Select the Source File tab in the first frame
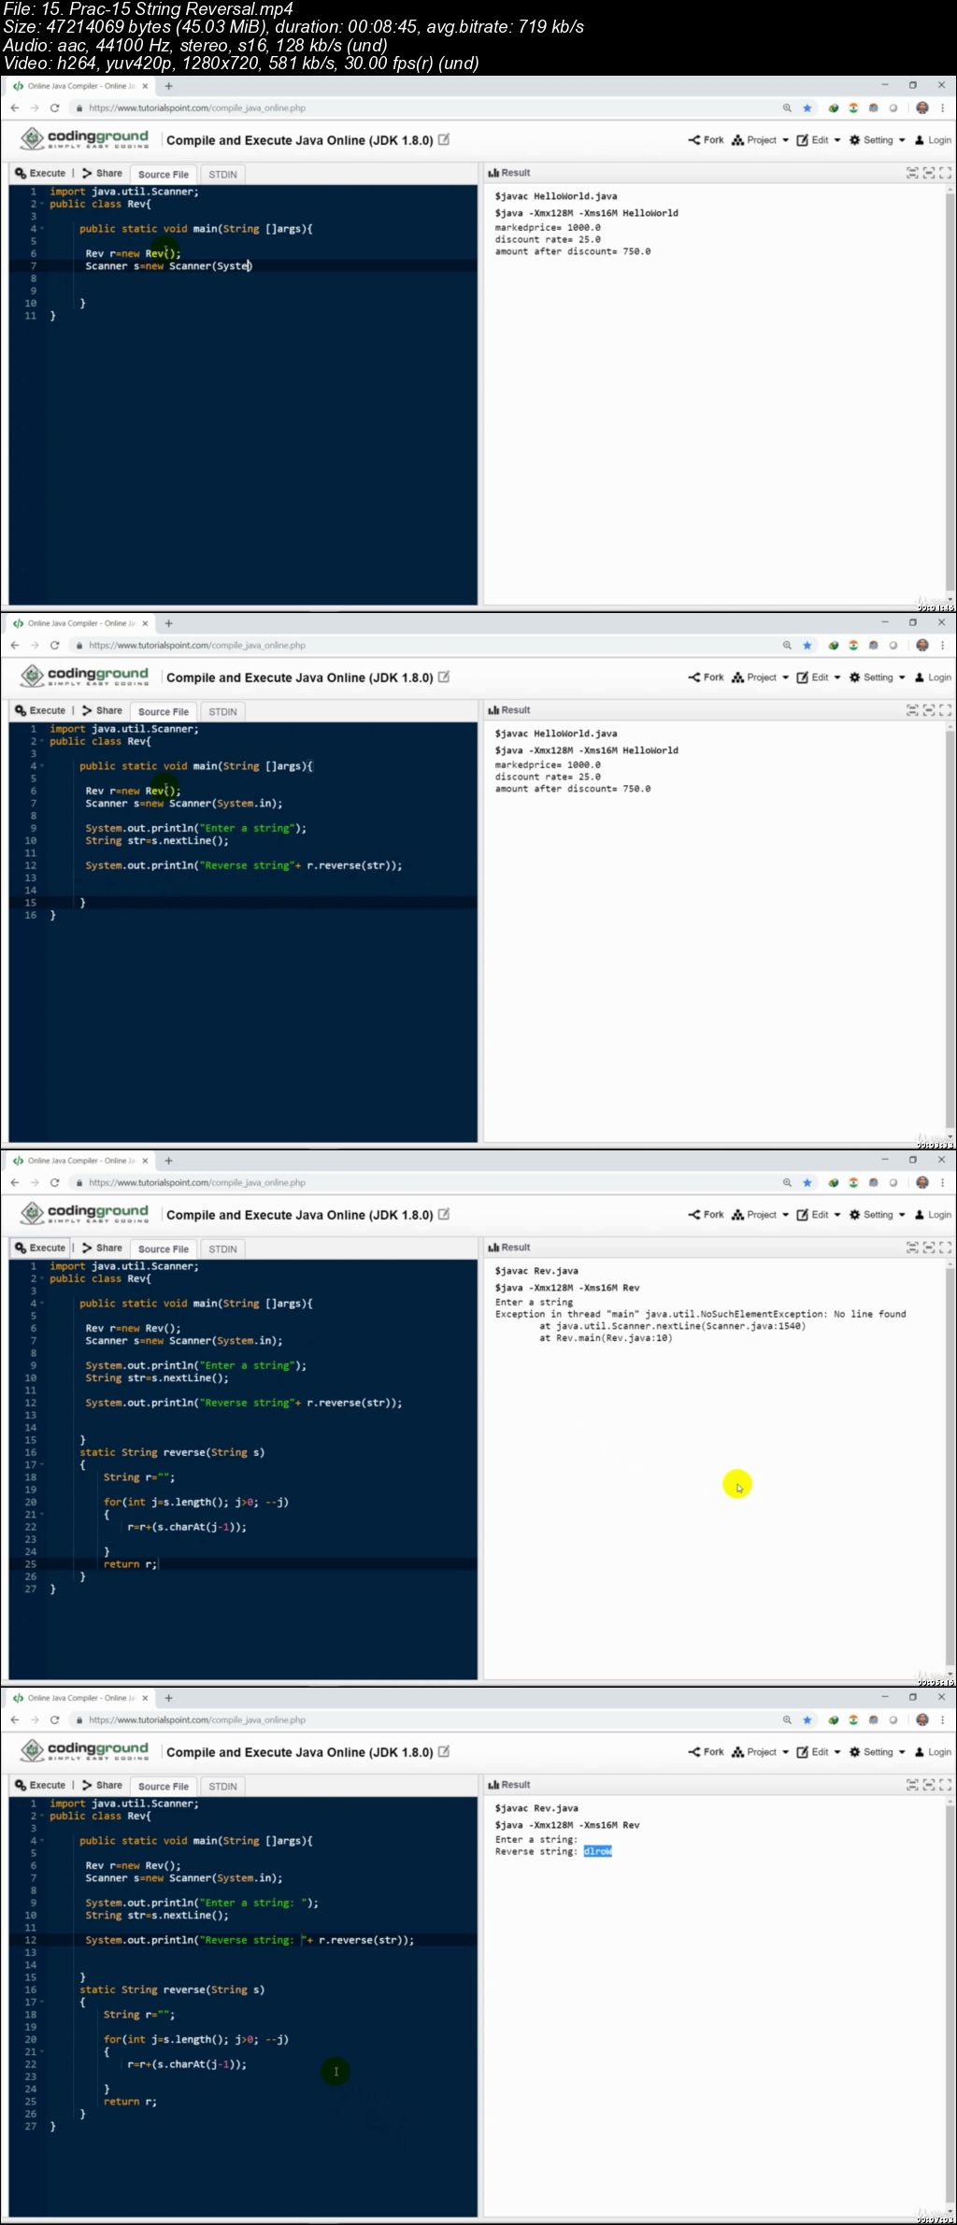 pyautogui.click(x=163, y=174)
